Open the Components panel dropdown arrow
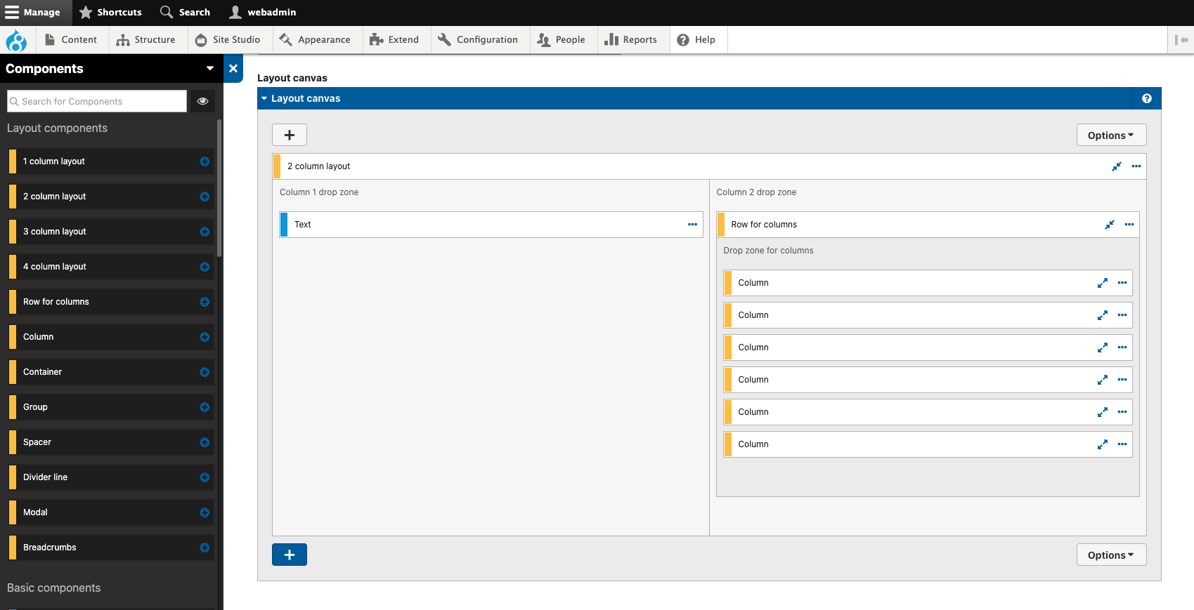 click(209, 69)
